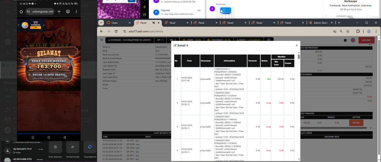Click the Kirim dokumen icon in WhatsApp
381x162 pixels.
pyautogui.click(x=55, y=147)
